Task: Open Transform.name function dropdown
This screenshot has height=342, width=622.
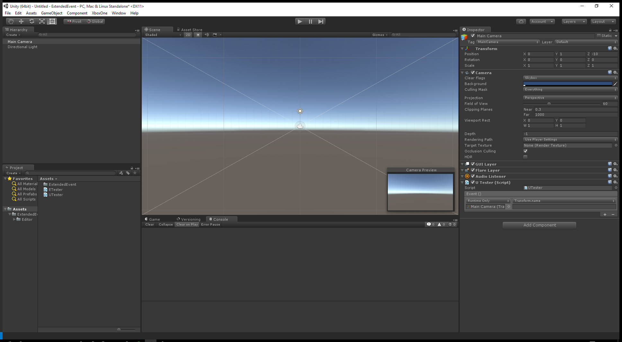Action: click(x=564, y=201)
